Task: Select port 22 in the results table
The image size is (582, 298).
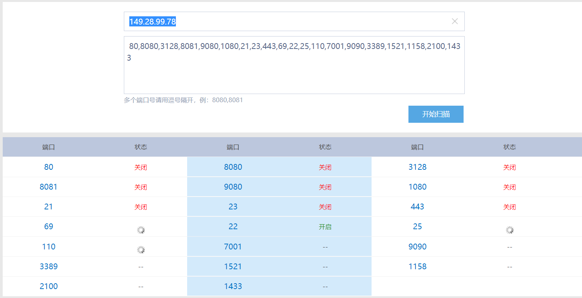Action: click(x=233, y=227)
